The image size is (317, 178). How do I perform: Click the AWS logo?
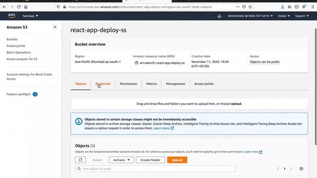(x=11, y=16)
